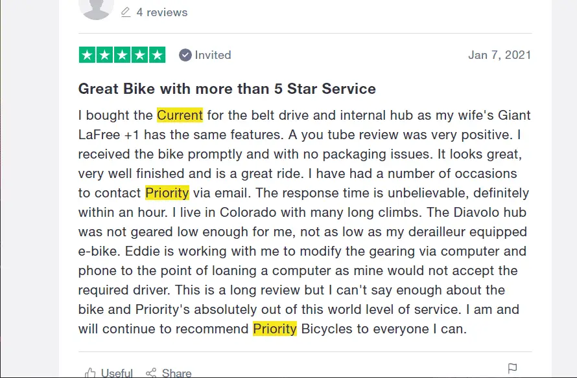Flag this review using the flag icon
Image resolution: width=577 pixels, height=378 pixels.
click(512, 368)
